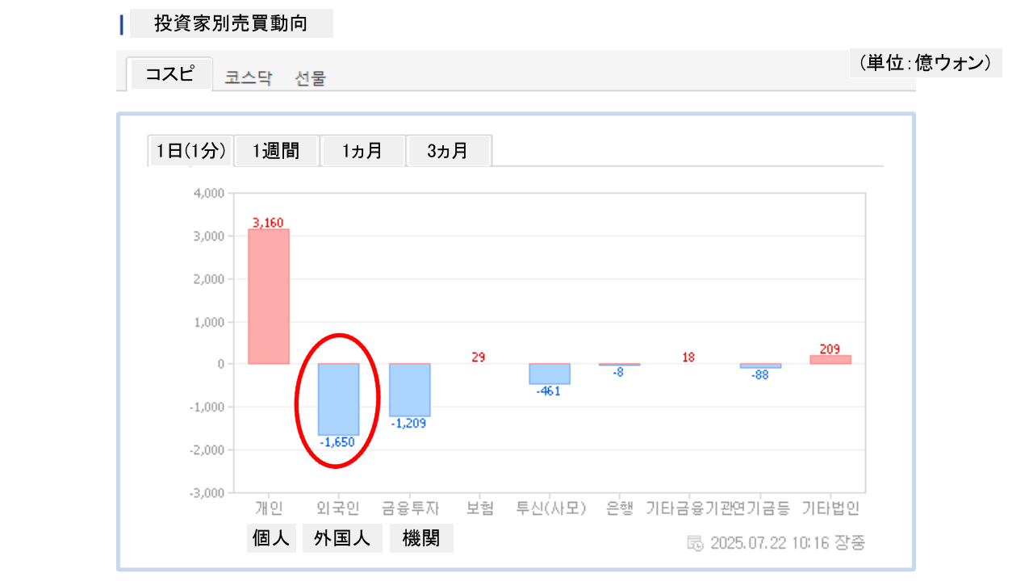The height and width of the screenshot is (581, 1033).
Task: Select the -1,209 금융투자 bar
Action: [409, 390]
